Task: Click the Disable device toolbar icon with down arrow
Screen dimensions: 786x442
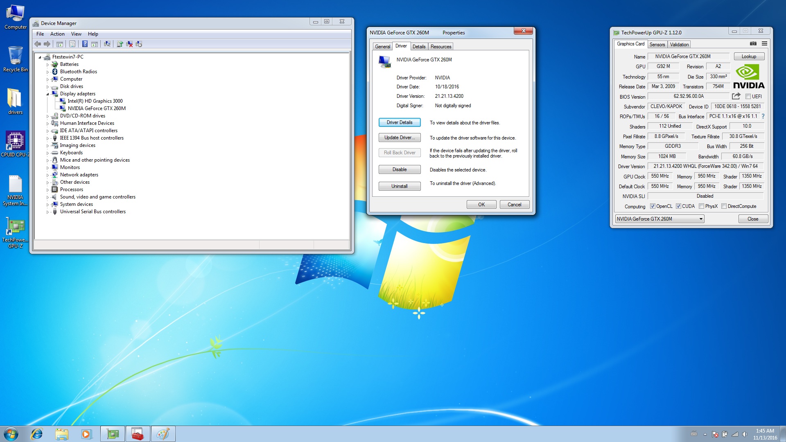Action: (139, 44)
